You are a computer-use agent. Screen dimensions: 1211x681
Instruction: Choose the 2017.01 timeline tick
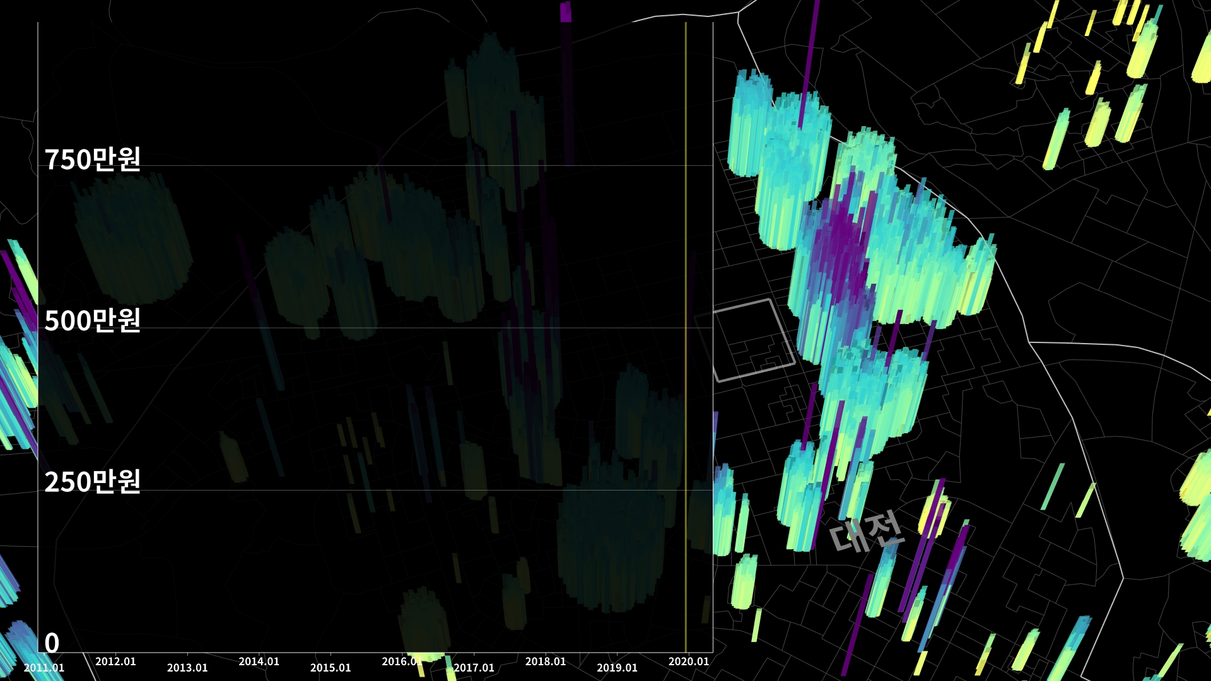coord(474,668)
